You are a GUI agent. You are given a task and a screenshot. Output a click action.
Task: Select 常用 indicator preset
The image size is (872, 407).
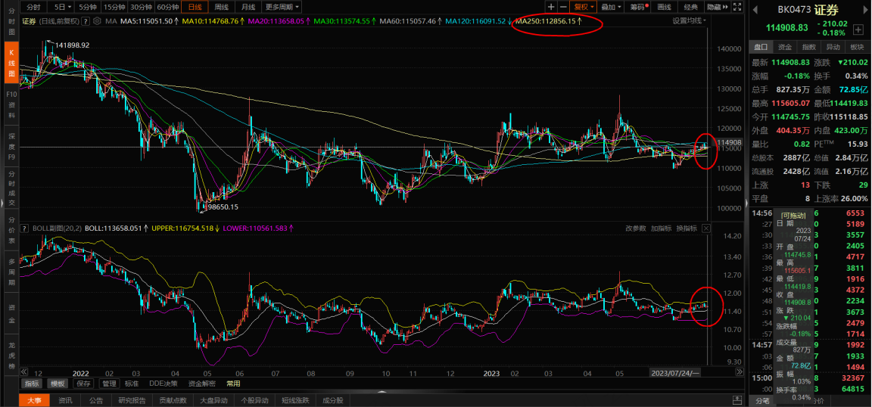click(233, 384)
